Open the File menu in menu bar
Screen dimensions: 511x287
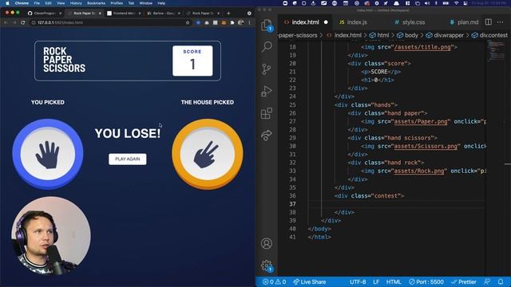coord(37,3)
